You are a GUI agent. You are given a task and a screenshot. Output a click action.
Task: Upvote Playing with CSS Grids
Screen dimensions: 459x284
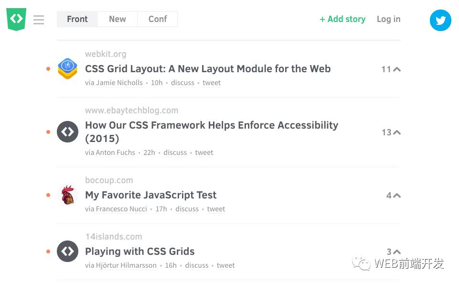[396, 252]
